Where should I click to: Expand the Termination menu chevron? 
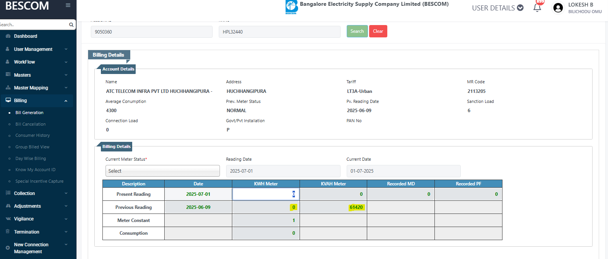(66, 232)
